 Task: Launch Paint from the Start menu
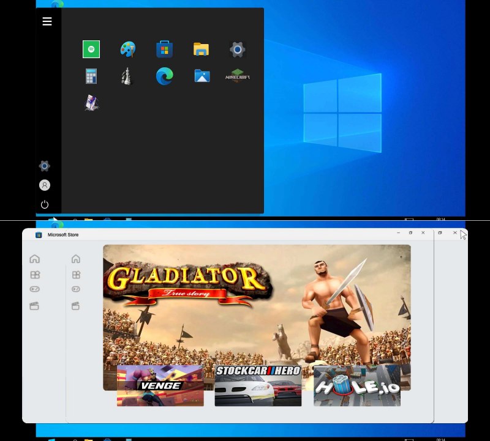pos(127,49)
